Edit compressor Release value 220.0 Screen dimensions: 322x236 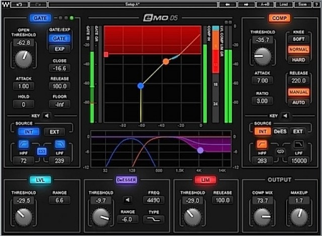tap(298, 80)
